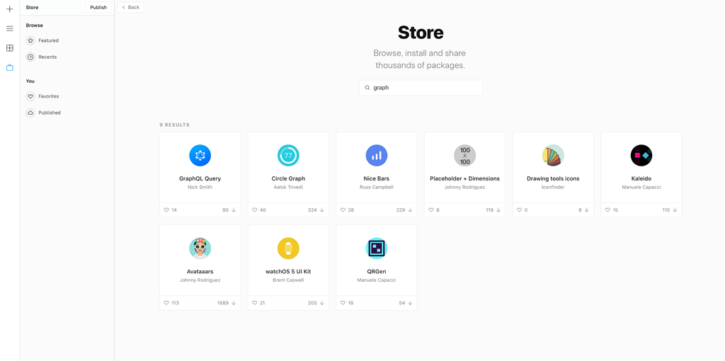Open Circle Graph package icon

[288, 155]
